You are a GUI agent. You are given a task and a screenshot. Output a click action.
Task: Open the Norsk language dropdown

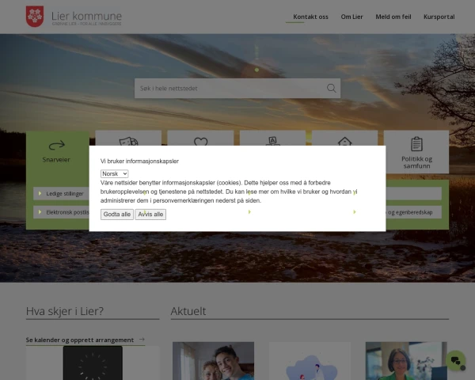click(x=114, y=173)
